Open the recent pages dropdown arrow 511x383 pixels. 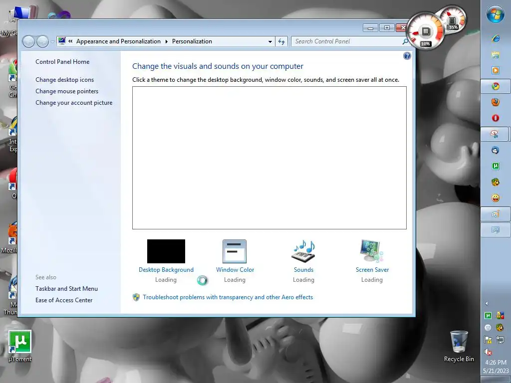coord(52,42)
